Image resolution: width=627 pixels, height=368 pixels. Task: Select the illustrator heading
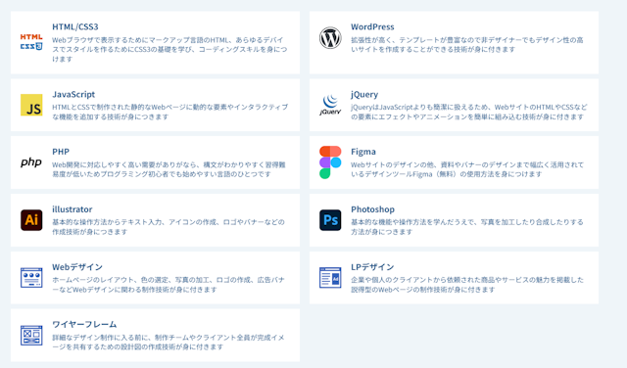point(72,209)
